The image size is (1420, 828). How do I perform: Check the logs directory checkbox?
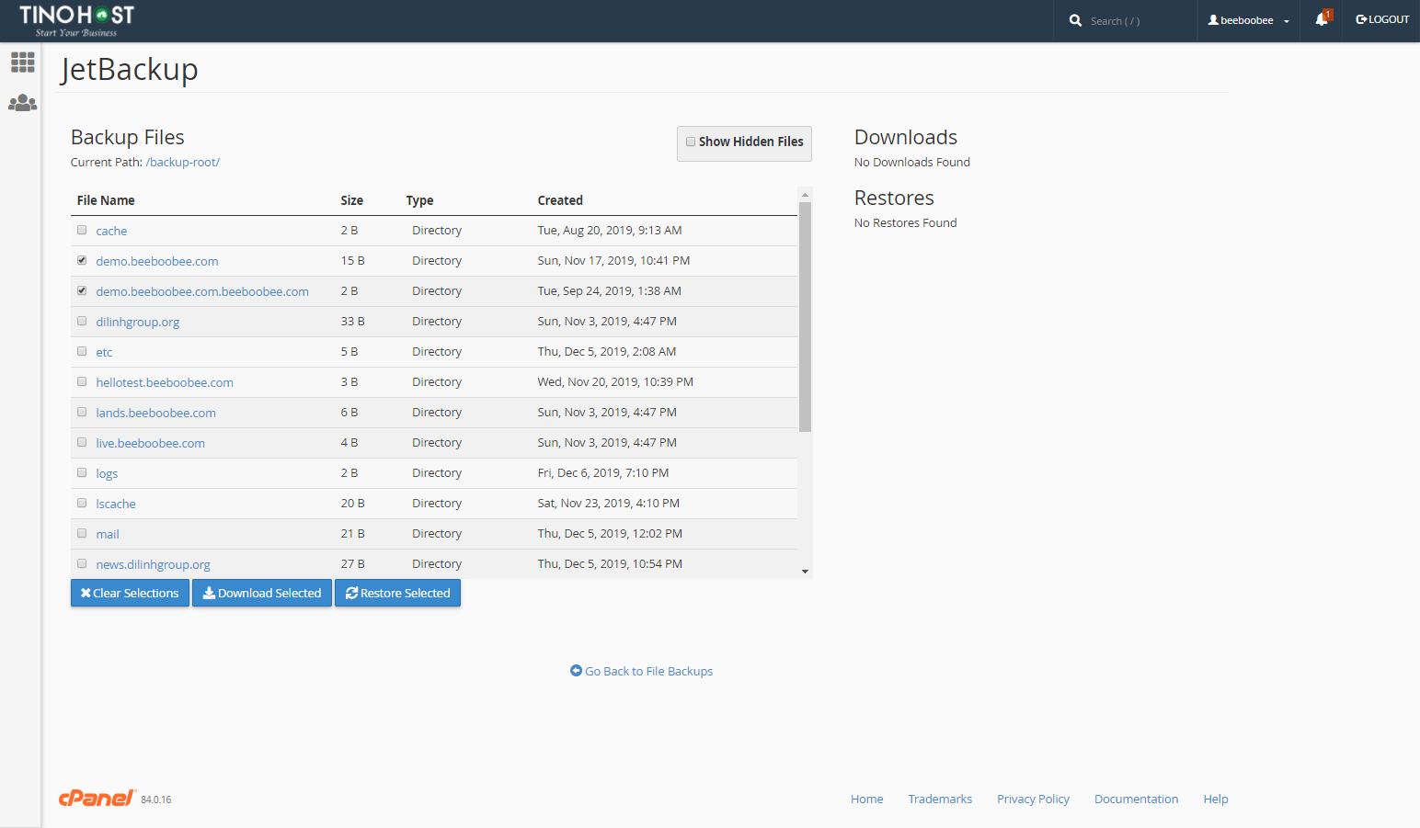[x=82, y=472]
